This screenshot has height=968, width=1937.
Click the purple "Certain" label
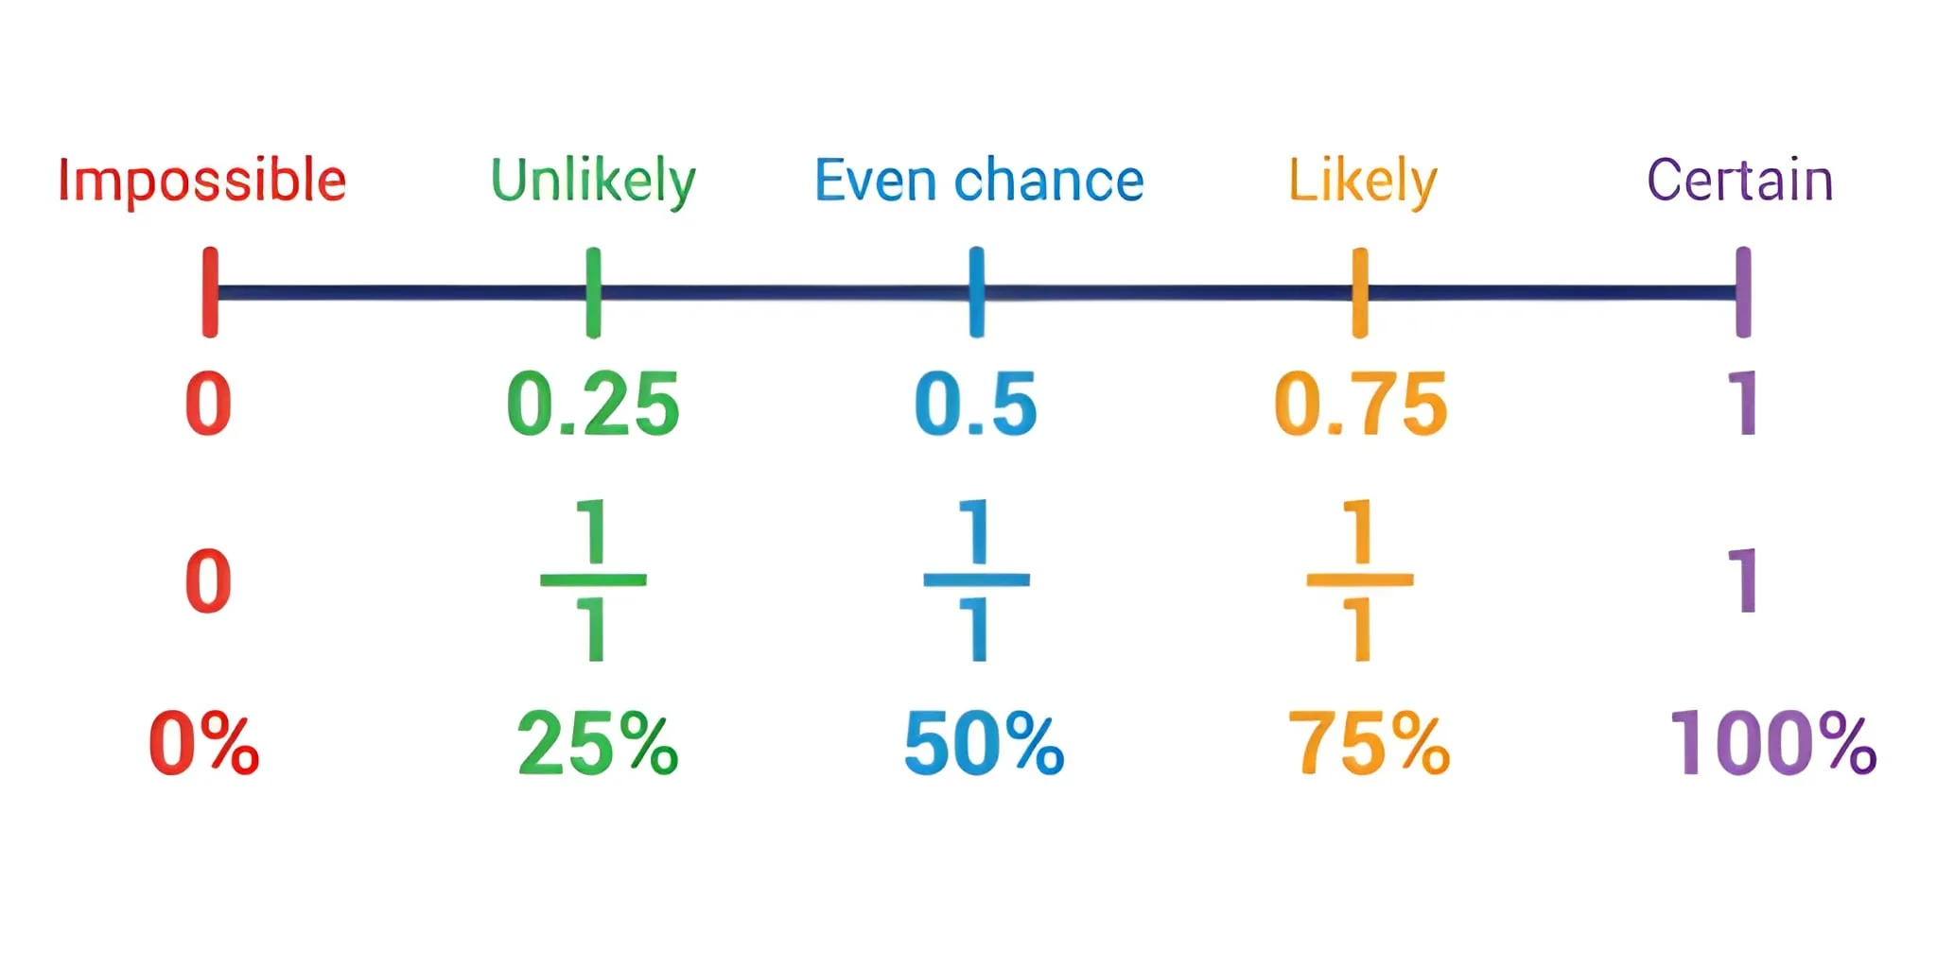point(1739,180)
